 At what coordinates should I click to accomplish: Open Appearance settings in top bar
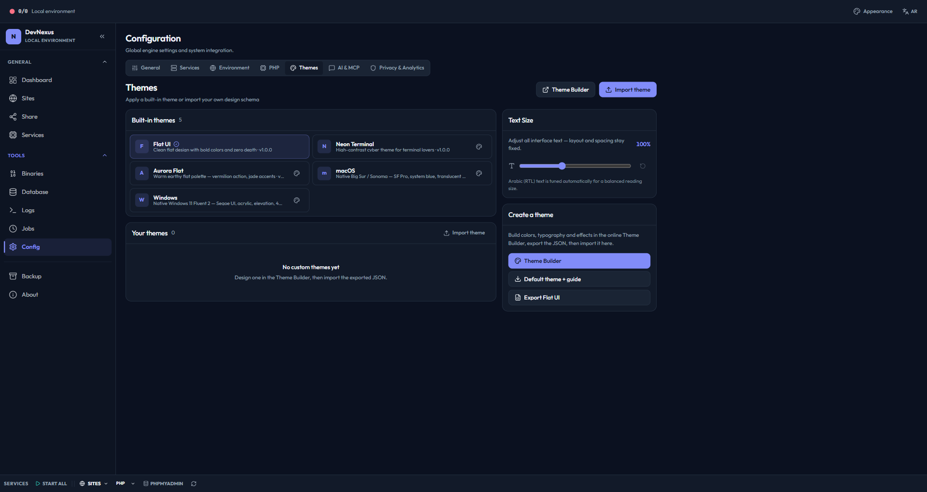coord(873,11)
